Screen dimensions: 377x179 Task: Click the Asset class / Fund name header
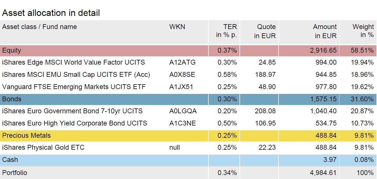[x=40, y=27]
